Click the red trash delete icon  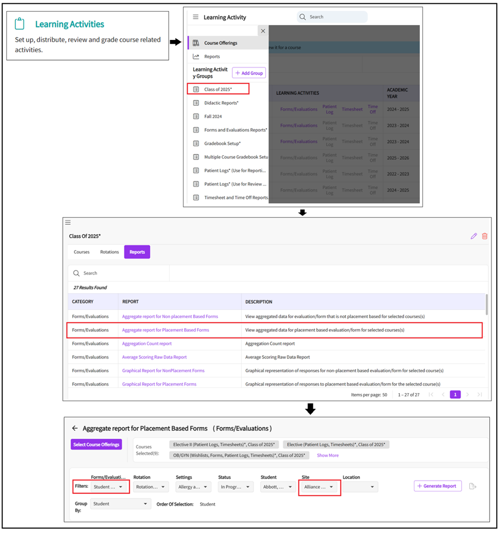[485, 236]
